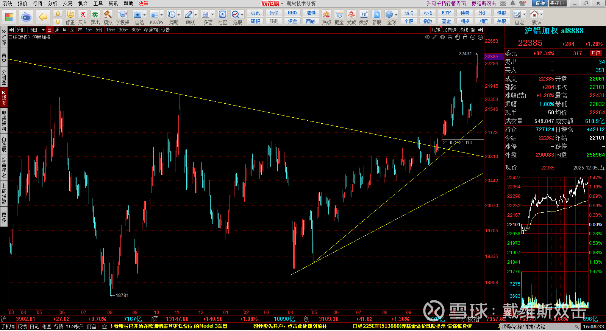Expand the F10/F9 dropdown arrow
The width and height of the screenshot is (606, 331).
click(x=162, y=14)
